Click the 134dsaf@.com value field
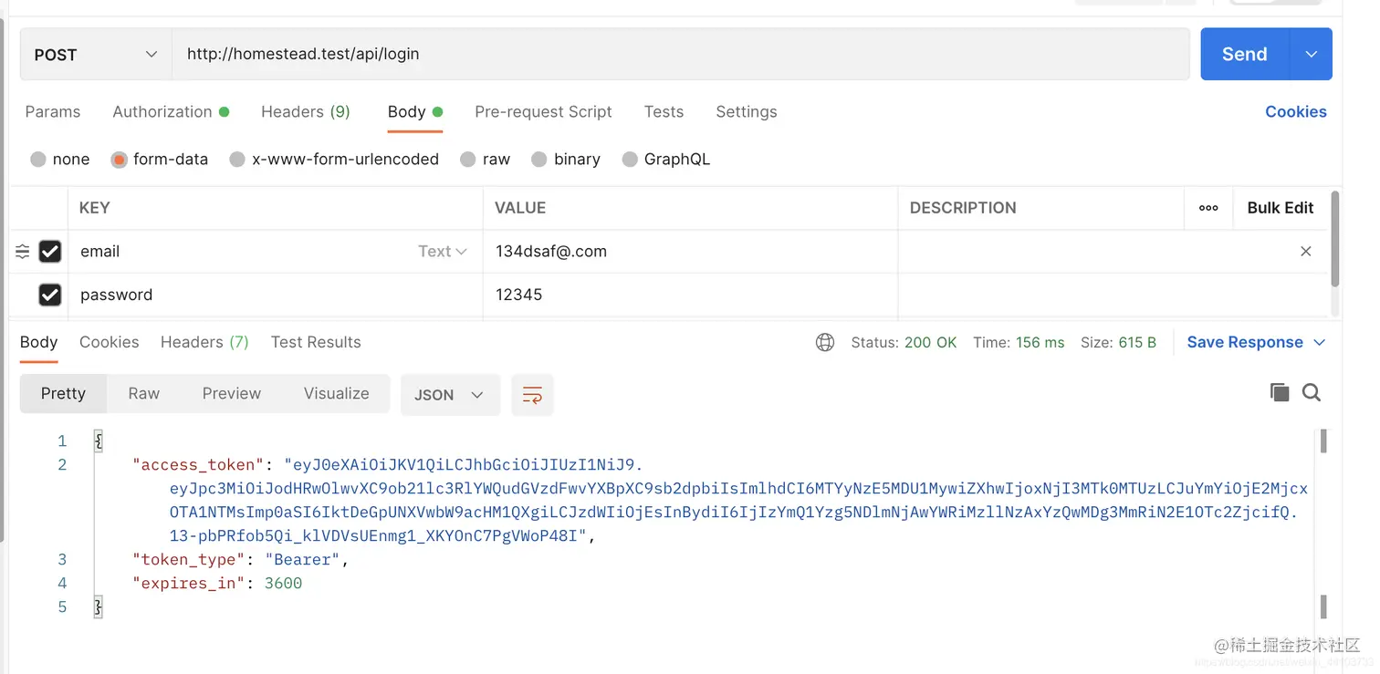This screenshot has height=674, width=1380. pyautogui.click(x=690, y=252)
